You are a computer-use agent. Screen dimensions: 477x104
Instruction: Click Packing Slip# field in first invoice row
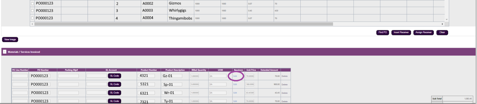(68, 76)
